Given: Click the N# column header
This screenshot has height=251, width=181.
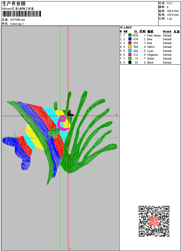Looking at the screenshot, I should 125,31.
